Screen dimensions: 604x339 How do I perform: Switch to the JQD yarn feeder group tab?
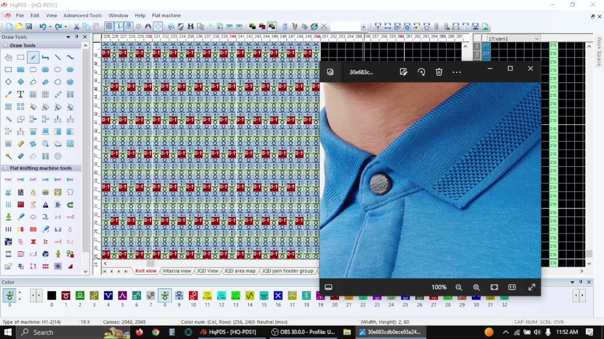pyautogui.click(x=288, y=271)
